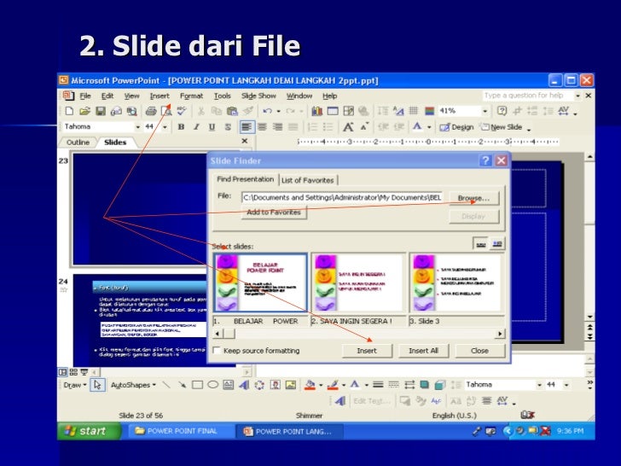The image size is (621, 466).
Task: Click the Insert Picture icon on Drawing toolbar
Action: click(291, 385)
